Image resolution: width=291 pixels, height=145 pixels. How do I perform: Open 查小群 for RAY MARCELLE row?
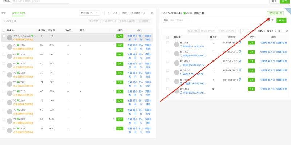tap(135, 38)
